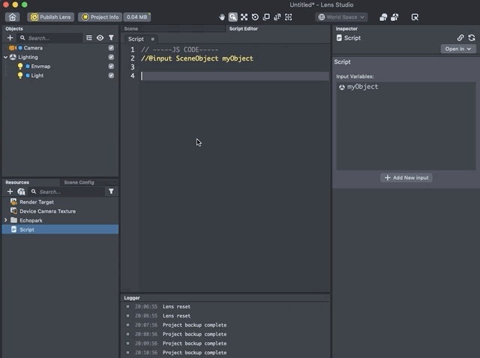Image resolution: width=480 pixels, height=358 pixels.
Task: Toggle the eye visibility icon in Objects panel
Action: tap(100, 37)
